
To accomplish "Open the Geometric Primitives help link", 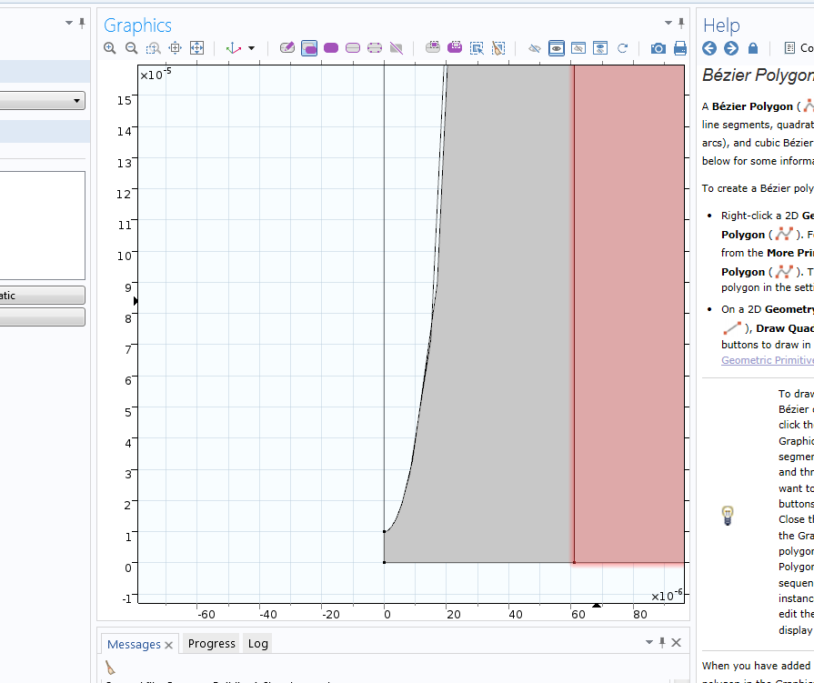I will tap(767, 360).
